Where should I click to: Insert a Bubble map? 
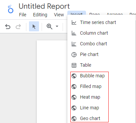pos(101,76)
